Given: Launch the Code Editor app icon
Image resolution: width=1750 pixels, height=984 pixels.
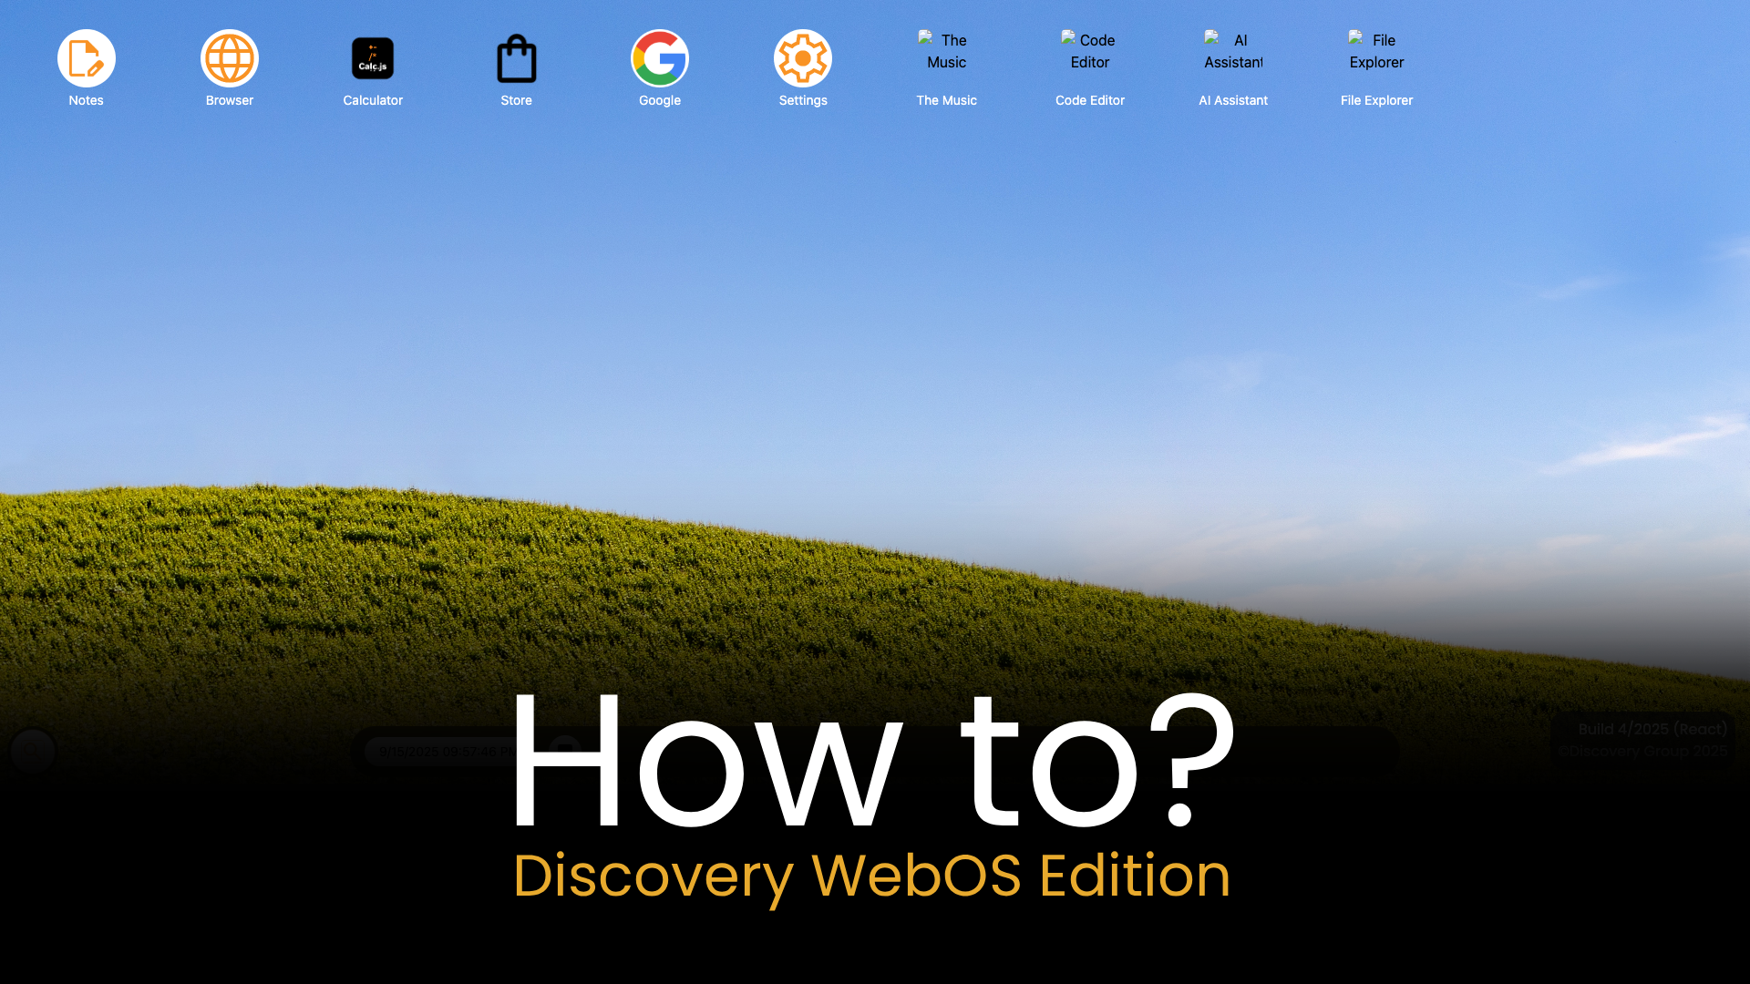Looking at the screenshot, I should pyautogui.click(x=1089, y=51).
